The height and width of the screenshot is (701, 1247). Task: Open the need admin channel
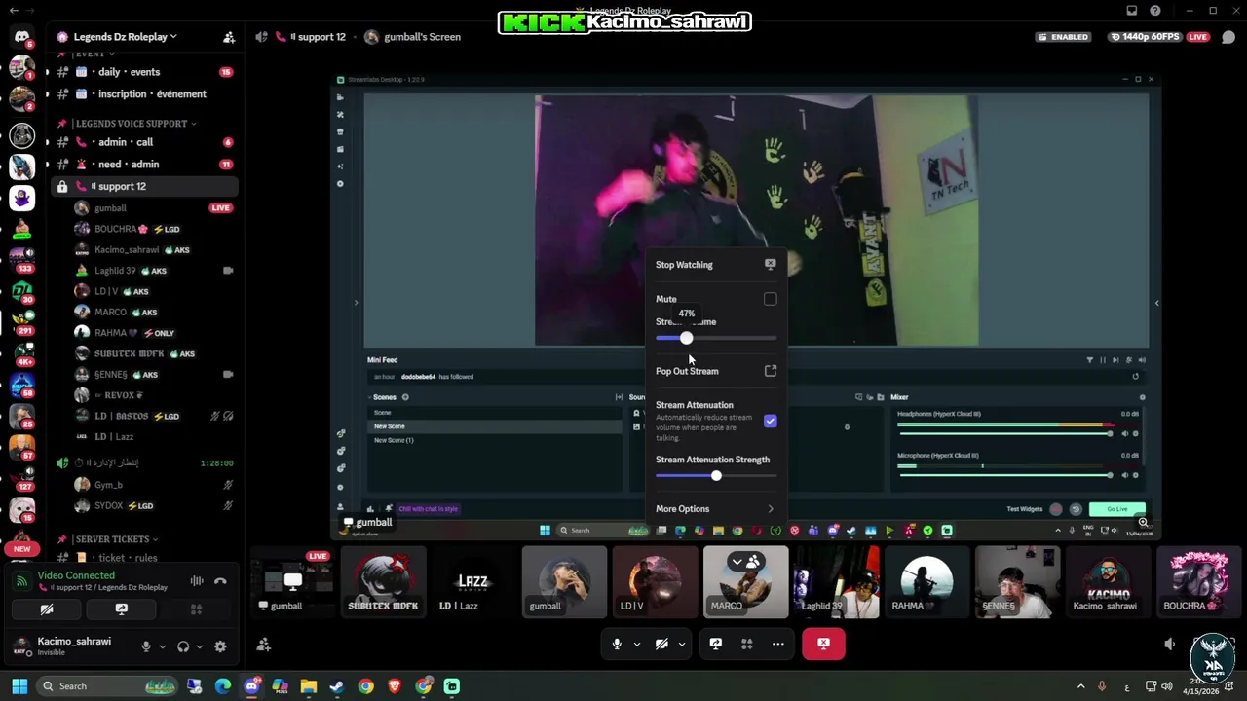coord(144,165)
